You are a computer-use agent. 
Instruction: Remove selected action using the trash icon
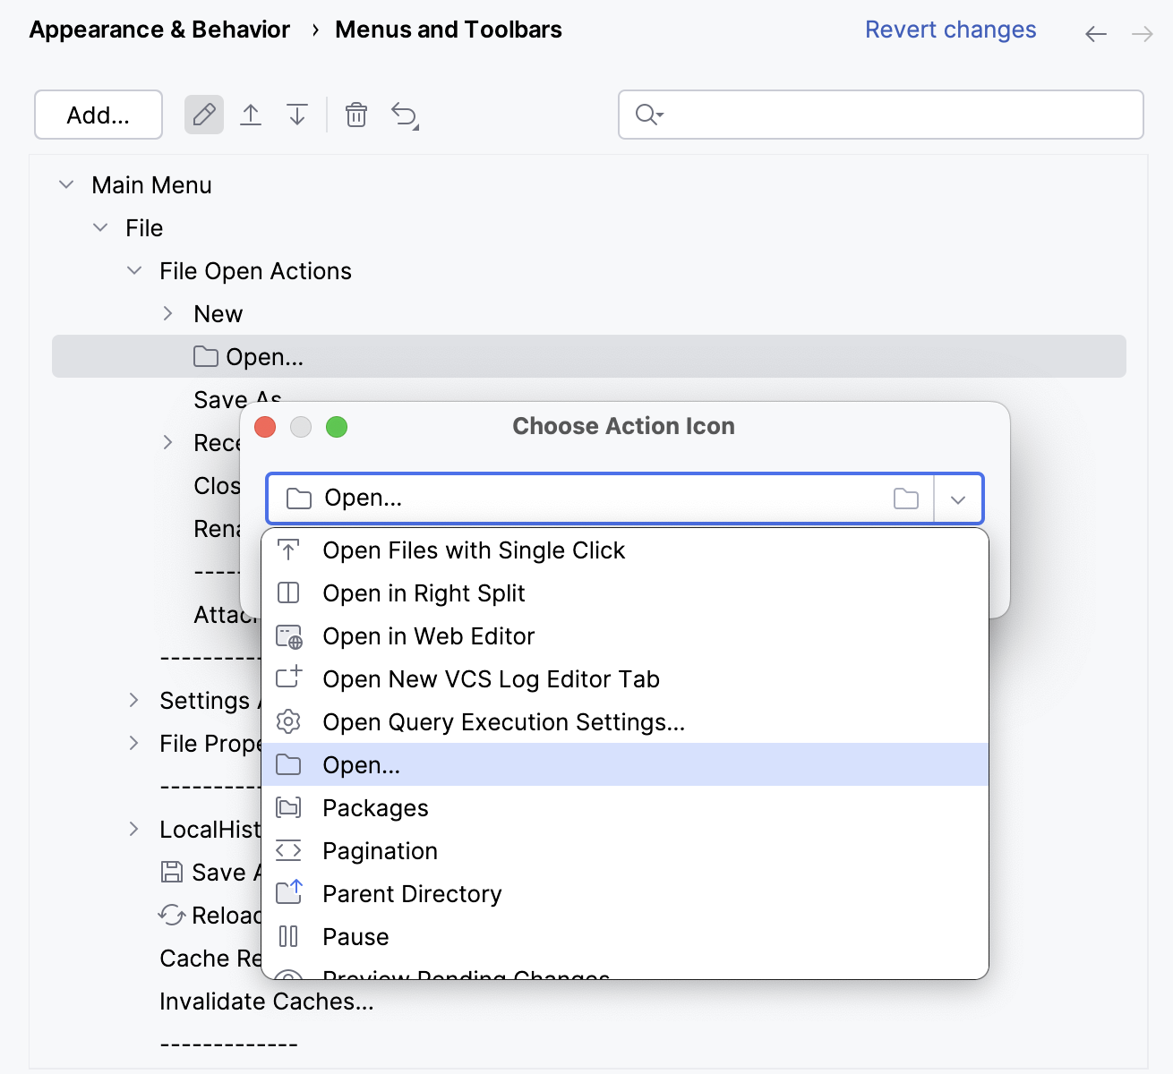[355, 115]
